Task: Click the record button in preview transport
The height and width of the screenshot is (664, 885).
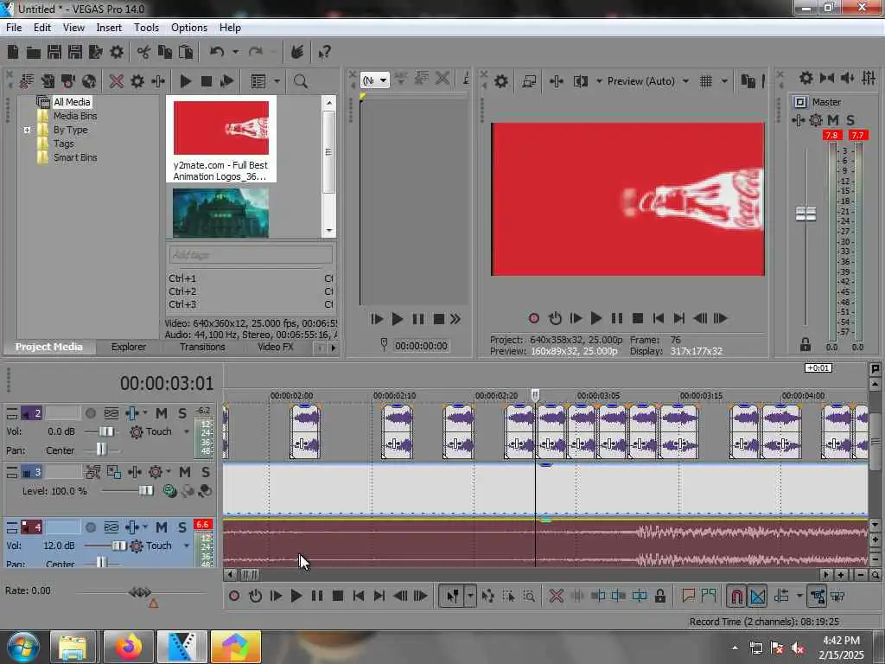Action: coord(533,318)
